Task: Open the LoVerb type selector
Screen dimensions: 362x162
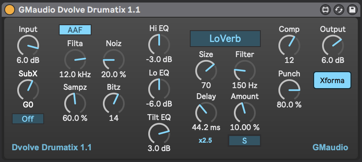Action: 225,39
